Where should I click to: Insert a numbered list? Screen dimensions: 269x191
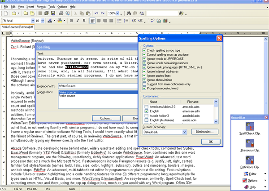[126, 21]
